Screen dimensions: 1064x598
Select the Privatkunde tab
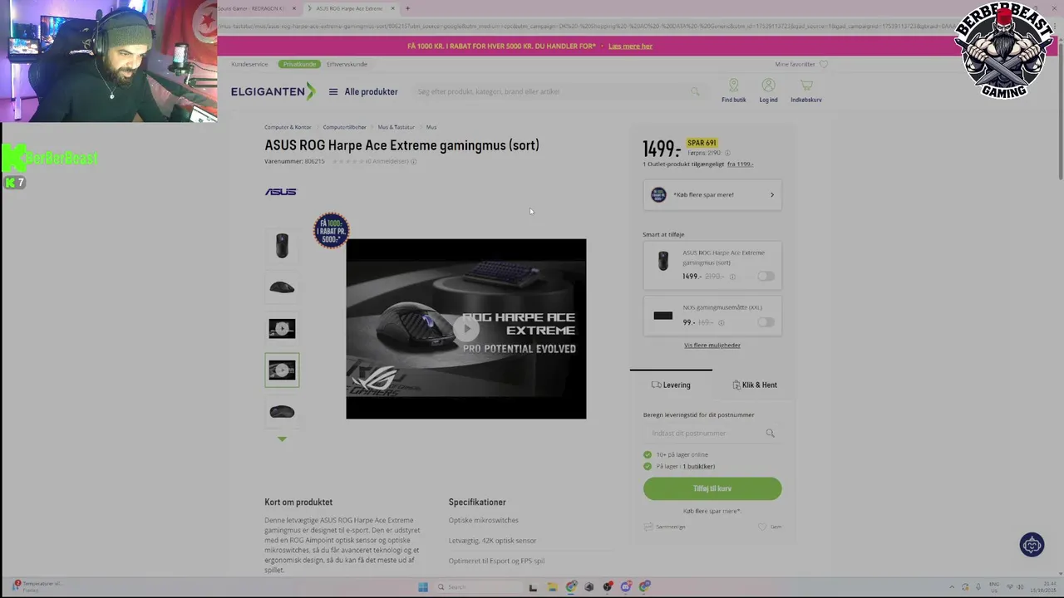(299, 64)
